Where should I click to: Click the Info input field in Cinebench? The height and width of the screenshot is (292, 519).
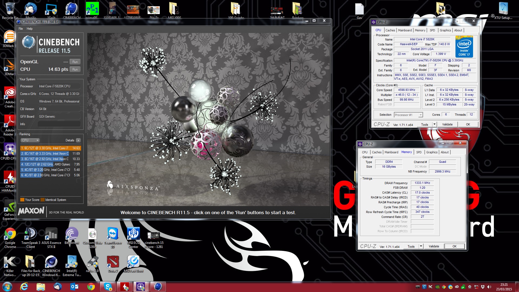(59, 124)
